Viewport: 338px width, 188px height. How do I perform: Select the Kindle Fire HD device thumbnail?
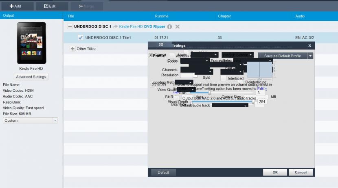coord(31,43)
